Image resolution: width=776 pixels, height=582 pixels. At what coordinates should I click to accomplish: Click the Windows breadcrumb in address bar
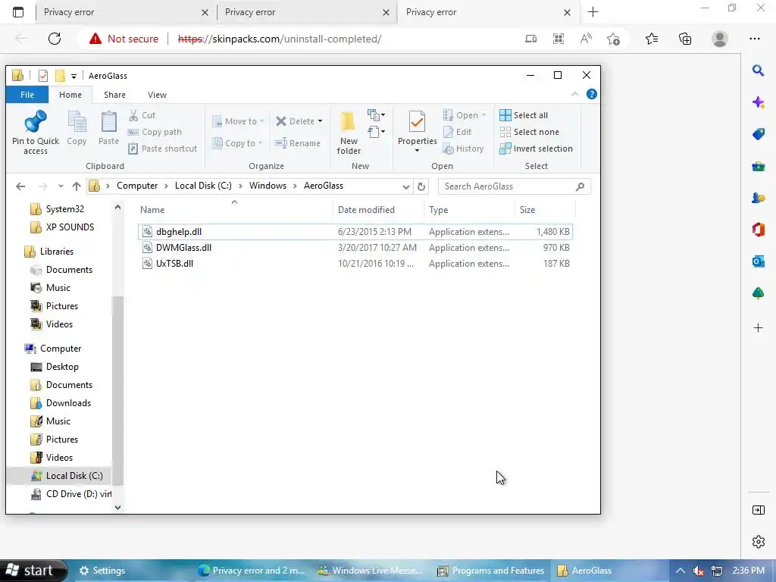point(268,186)
